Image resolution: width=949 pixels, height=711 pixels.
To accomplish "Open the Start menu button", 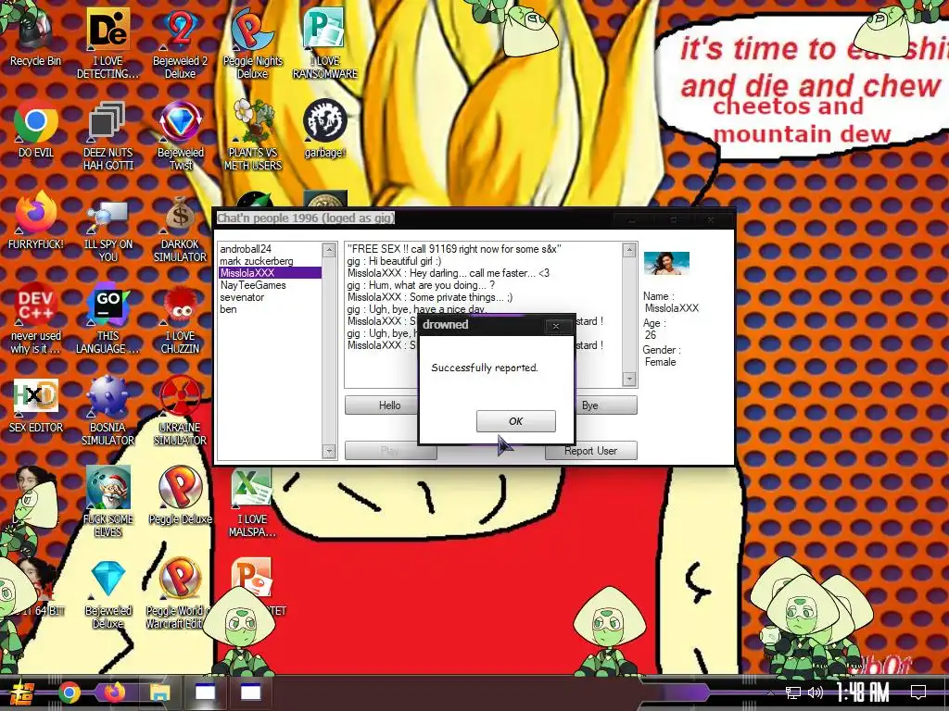I will tap(20, 692).
